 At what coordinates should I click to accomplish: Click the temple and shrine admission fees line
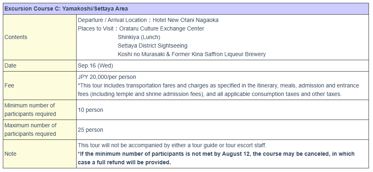[210, 94]
